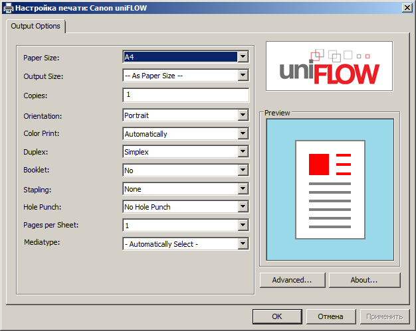Expand the Booklet dropdown showing No
The width and height of the screenshot is (416, 331).
(x=185, y=170)
